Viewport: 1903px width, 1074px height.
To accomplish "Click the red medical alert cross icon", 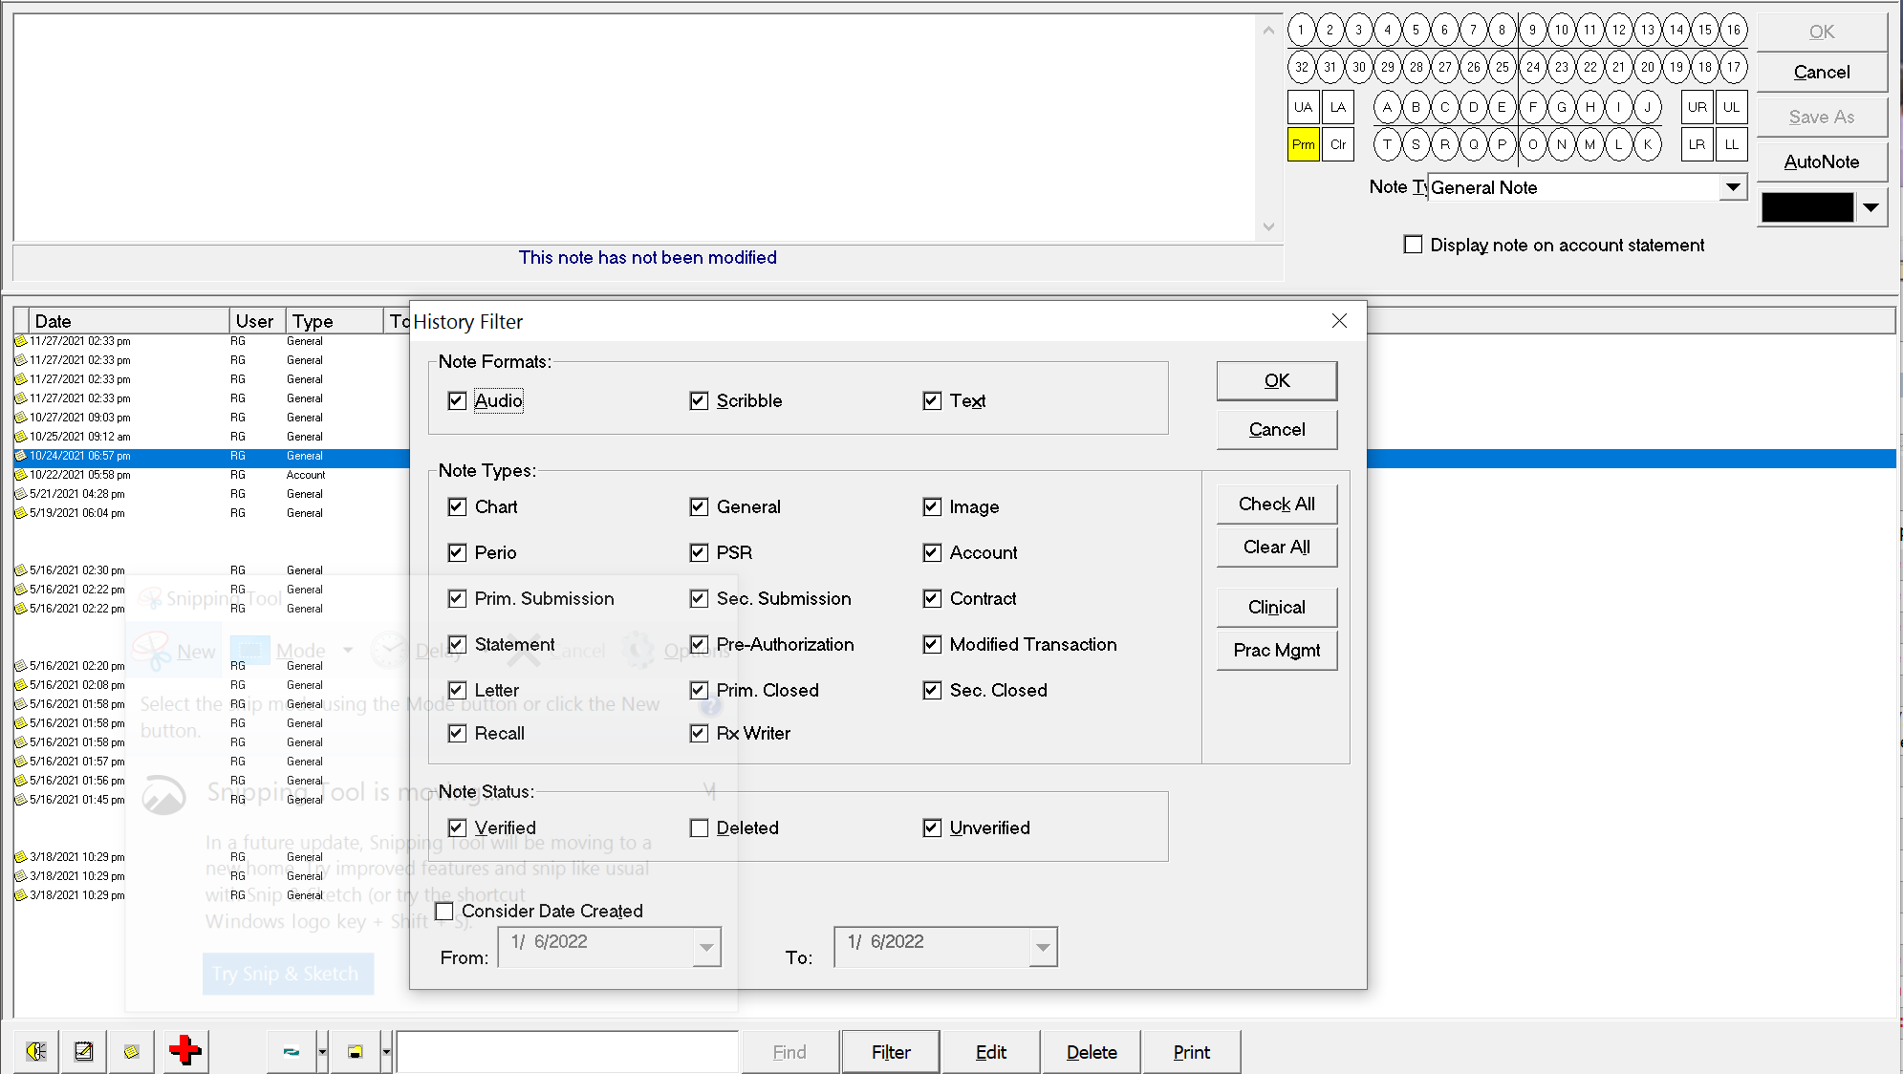I will 184,1051.
